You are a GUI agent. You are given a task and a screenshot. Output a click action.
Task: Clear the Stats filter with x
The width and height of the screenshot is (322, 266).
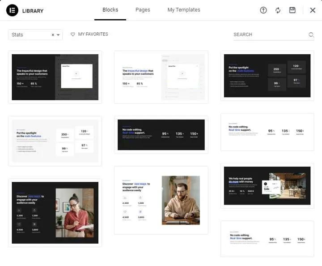53,35
